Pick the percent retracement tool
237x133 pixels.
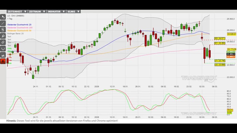pos(3,30)
